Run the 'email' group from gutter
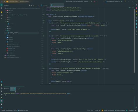Image resolution: width=138 pixels, height=112 pixels. pyautogui.click(x=44, y=21)
